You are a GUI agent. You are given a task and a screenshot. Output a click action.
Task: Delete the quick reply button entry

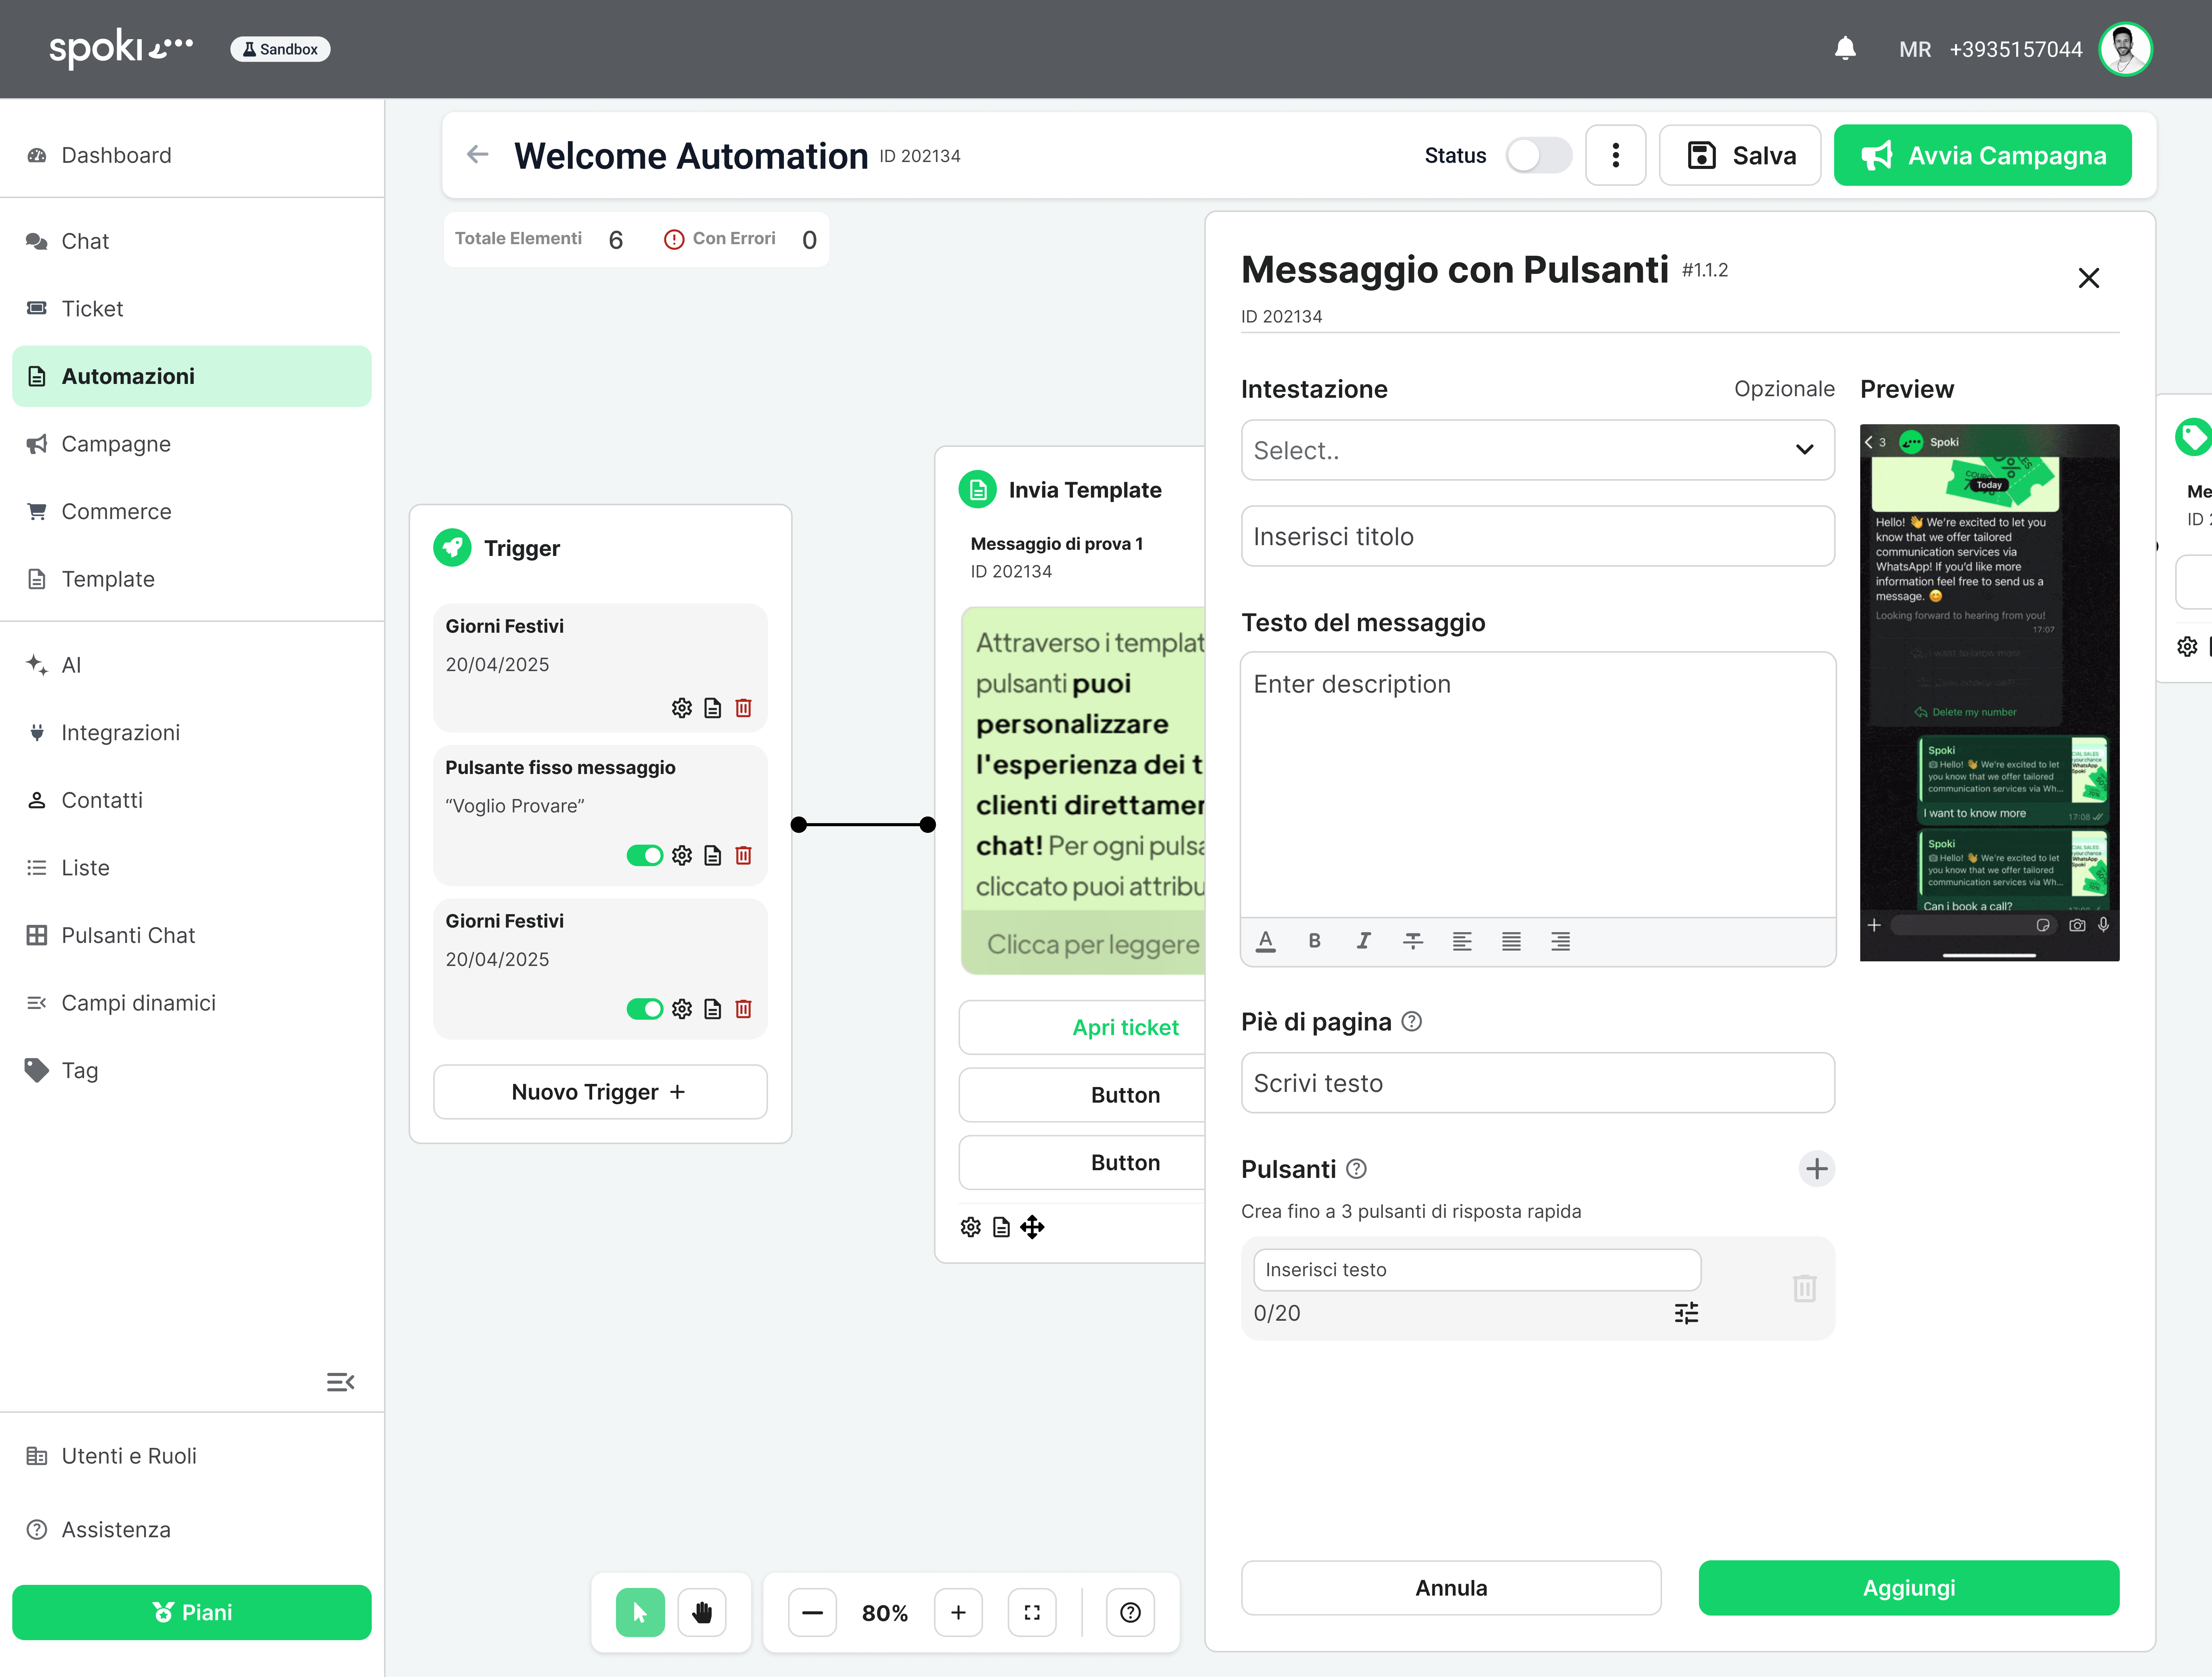1804,1288
